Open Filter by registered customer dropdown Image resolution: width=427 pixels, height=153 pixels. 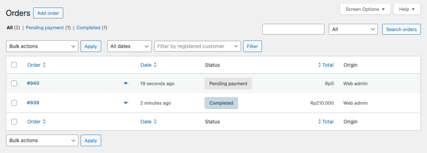[197, 46]
